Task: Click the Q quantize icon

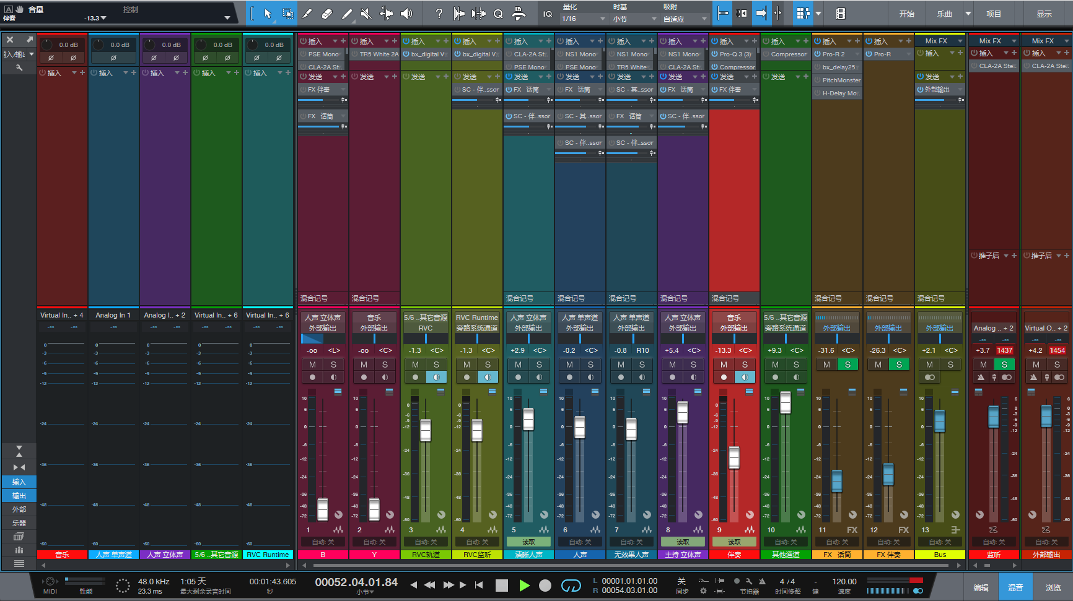Action: click(498, 14)
